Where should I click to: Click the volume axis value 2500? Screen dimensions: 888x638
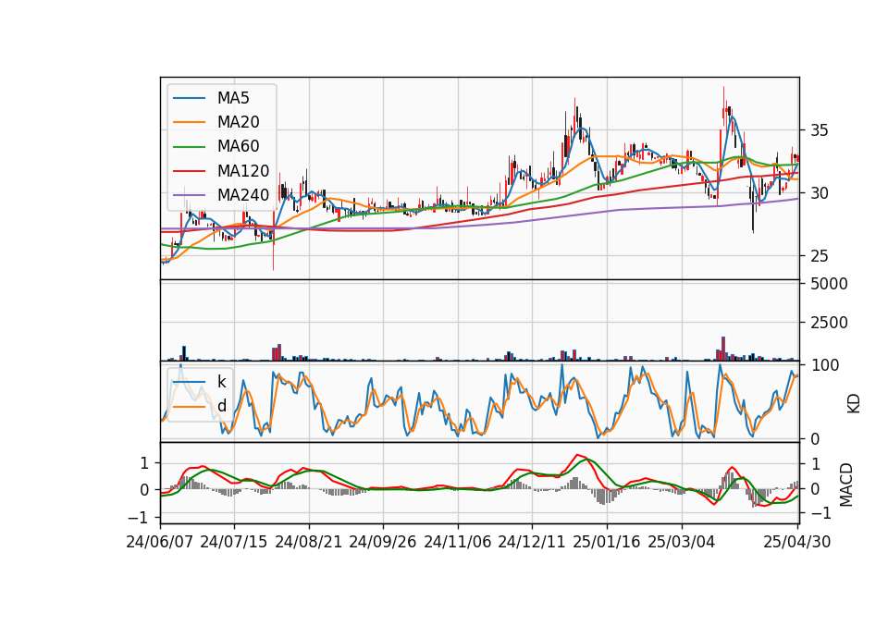click(x=829, y=324)
